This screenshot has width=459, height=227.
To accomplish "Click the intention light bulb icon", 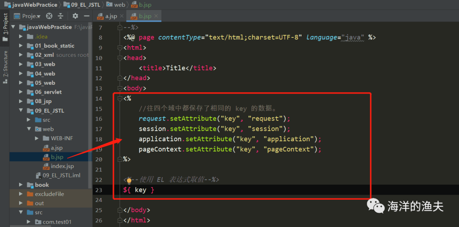I will 129,182.
